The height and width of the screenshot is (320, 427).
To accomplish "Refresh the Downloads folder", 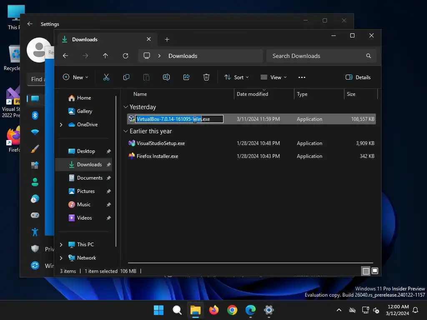I will click(126, 56).
